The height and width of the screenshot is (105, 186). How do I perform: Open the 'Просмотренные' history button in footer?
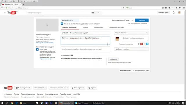coord(78,88)
